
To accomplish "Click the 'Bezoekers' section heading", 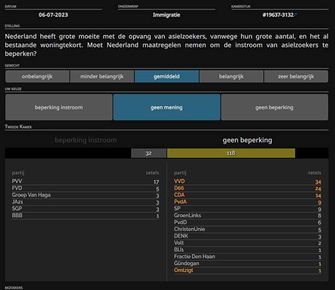I will coord(14,287).
